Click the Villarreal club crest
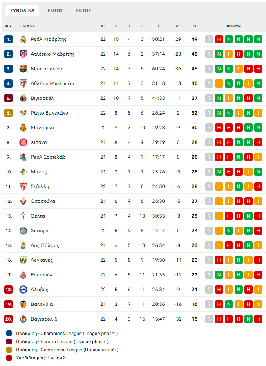The width and height of the screenshot is (266, 366). [x=23, y=98]
